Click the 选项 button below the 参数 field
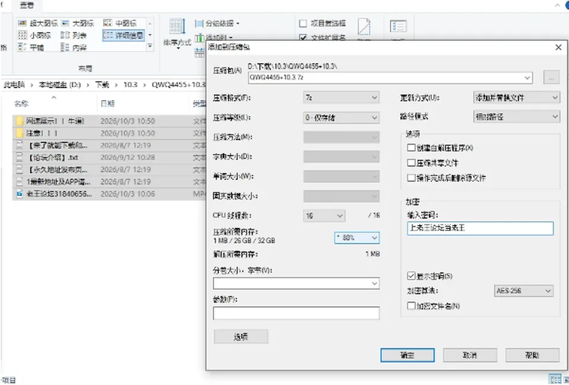This screenshot has height=385, width=569. coord(241,336)
